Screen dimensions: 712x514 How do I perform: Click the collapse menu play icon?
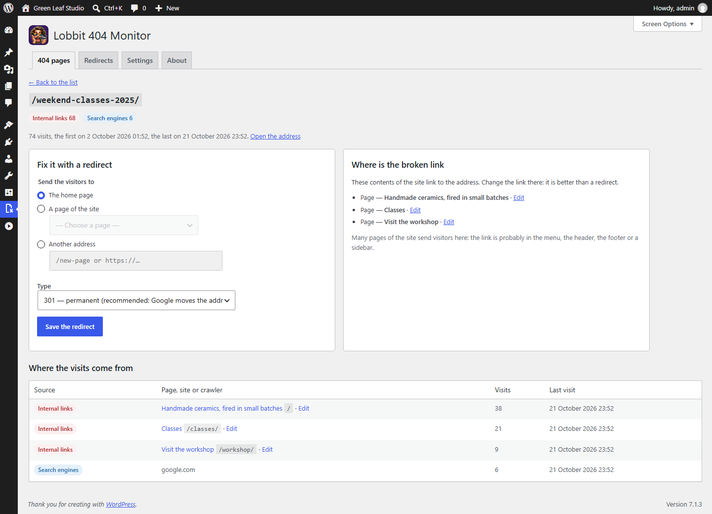click(8, 226)
